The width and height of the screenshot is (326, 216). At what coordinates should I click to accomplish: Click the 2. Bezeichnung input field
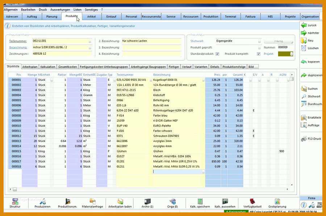[x=151, y=41]
